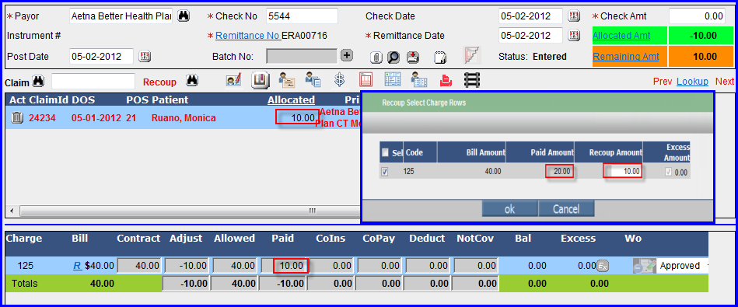Click the Ex icon beside Excess 0.00

603,266
